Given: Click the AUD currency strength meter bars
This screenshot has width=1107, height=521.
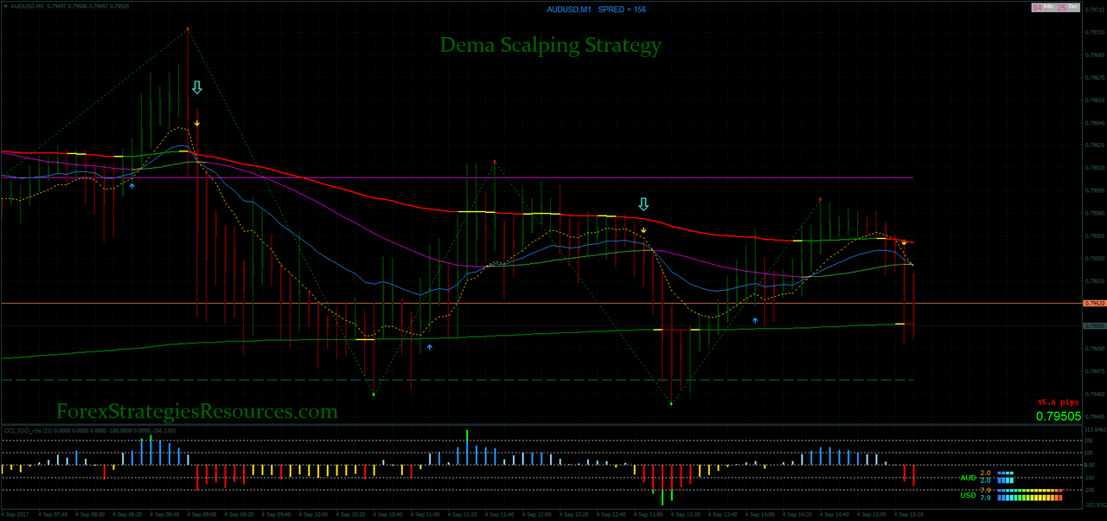Looking at the screenshot, I should click(x=1006, y=478).
